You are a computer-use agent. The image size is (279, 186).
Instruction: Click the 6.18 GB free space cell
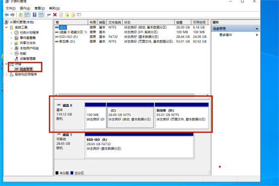[x=199, y=27]
